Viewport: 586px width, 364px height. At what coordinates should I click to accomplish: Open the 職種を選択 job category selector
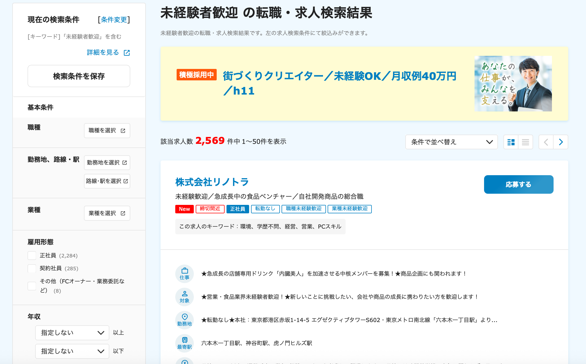click(107, 131)
